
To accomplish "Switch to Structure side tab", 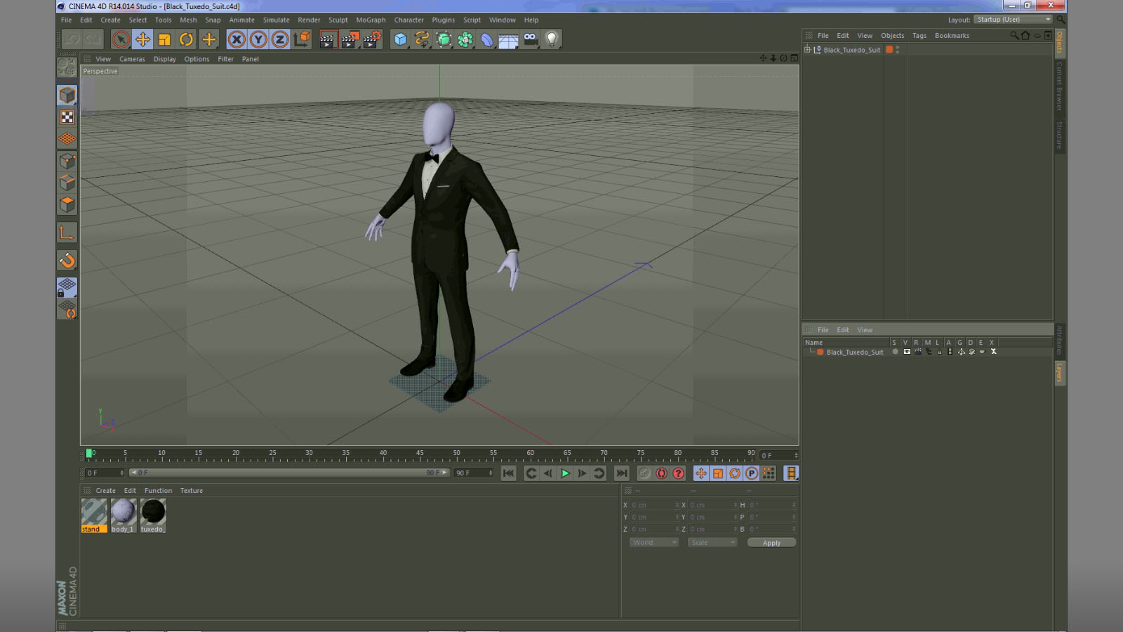I will [x=1060, y=136].
